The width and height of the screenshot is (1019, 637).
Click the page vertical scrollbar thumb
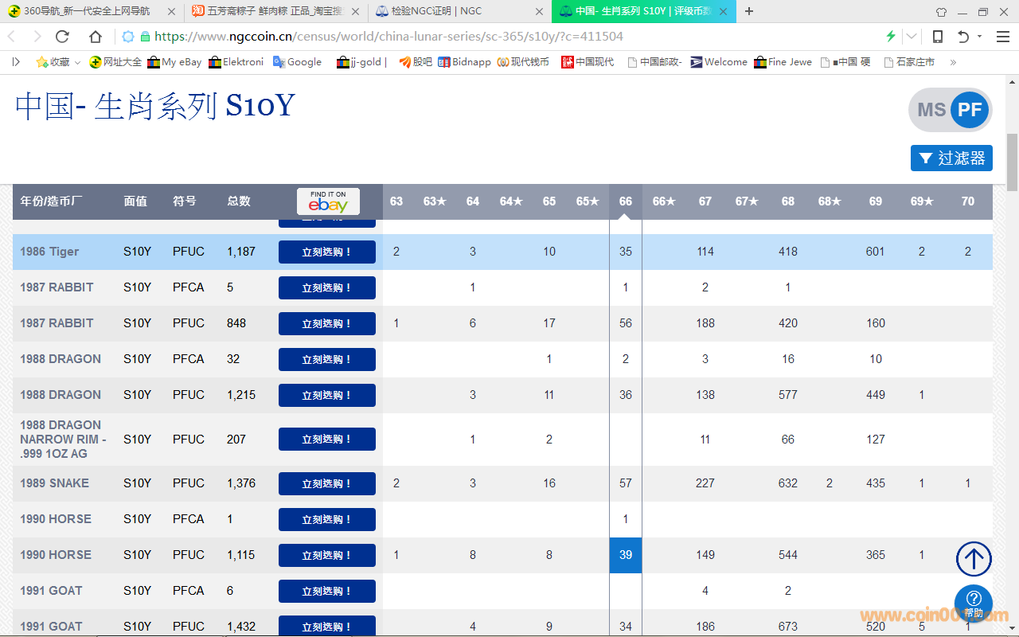click(x=1012, y=162)
